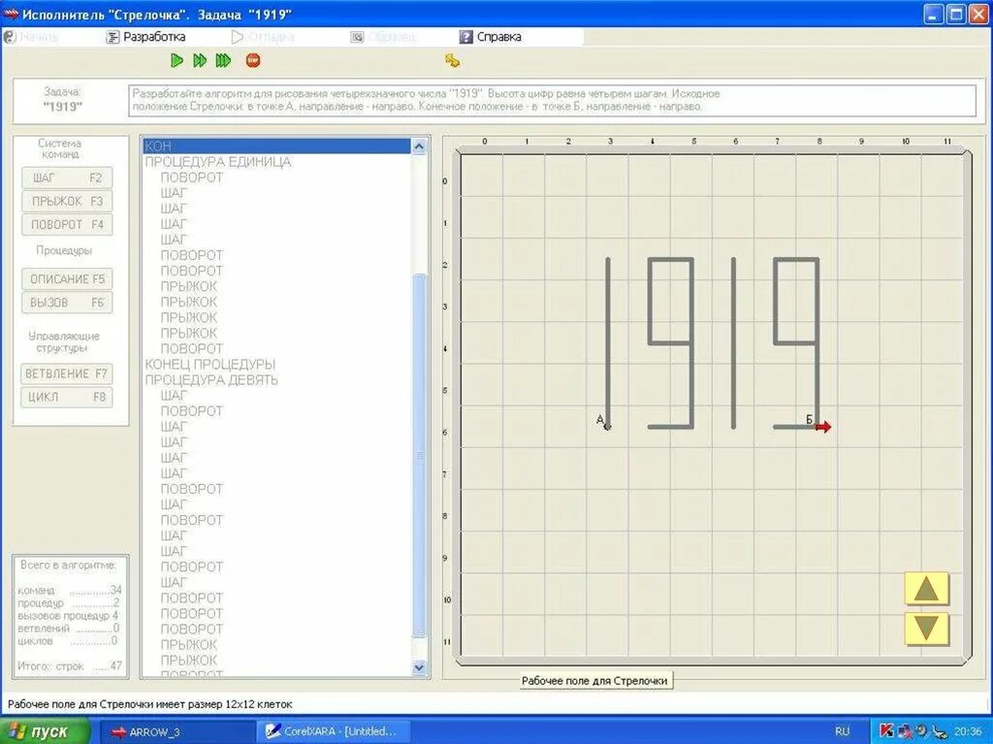Click the ШАГ F2 command button
This screenshot has width=993, height=744.
(x=67, y=178)
